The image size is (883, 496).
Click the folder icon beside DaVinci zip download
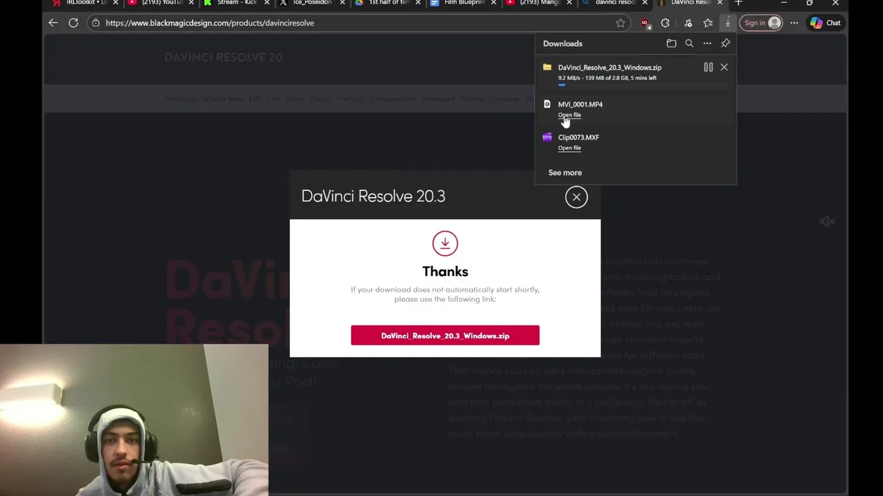point(547,68)
